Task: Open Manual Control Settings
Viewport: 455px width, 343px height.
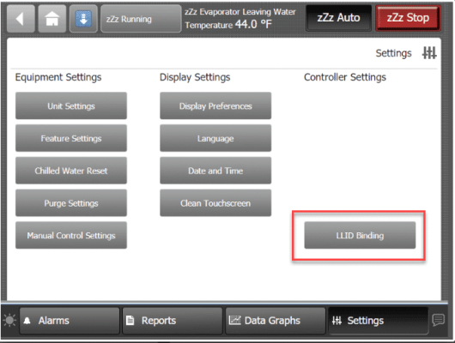Action: tap(71, 236)
